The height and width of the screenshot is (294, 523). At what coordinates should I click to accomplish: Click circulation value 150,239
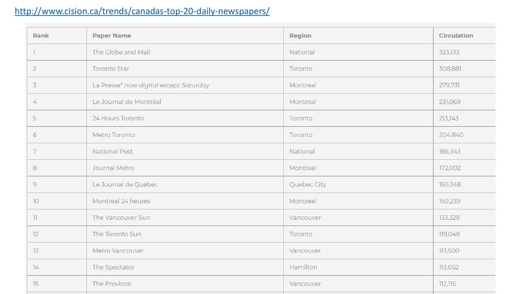click(449, 201)
